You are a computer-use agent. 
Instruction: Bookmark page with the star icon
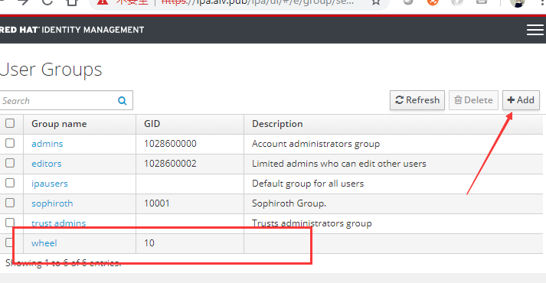pyautogui.click(x=376, y=2)
